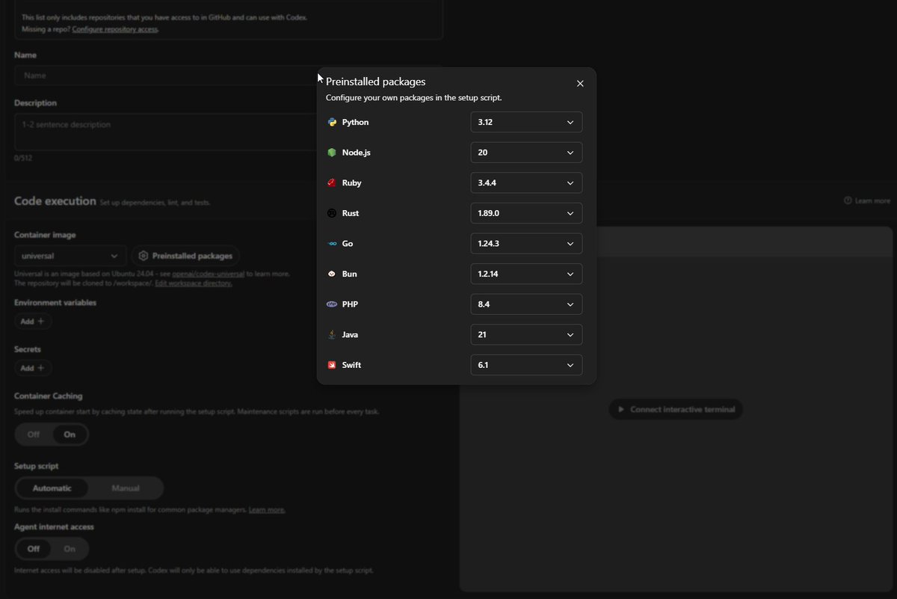Open the PHP 8.4 version dropdown
Image resolution: width=897 pixels, height=599 pixels.
pos(526,304)
